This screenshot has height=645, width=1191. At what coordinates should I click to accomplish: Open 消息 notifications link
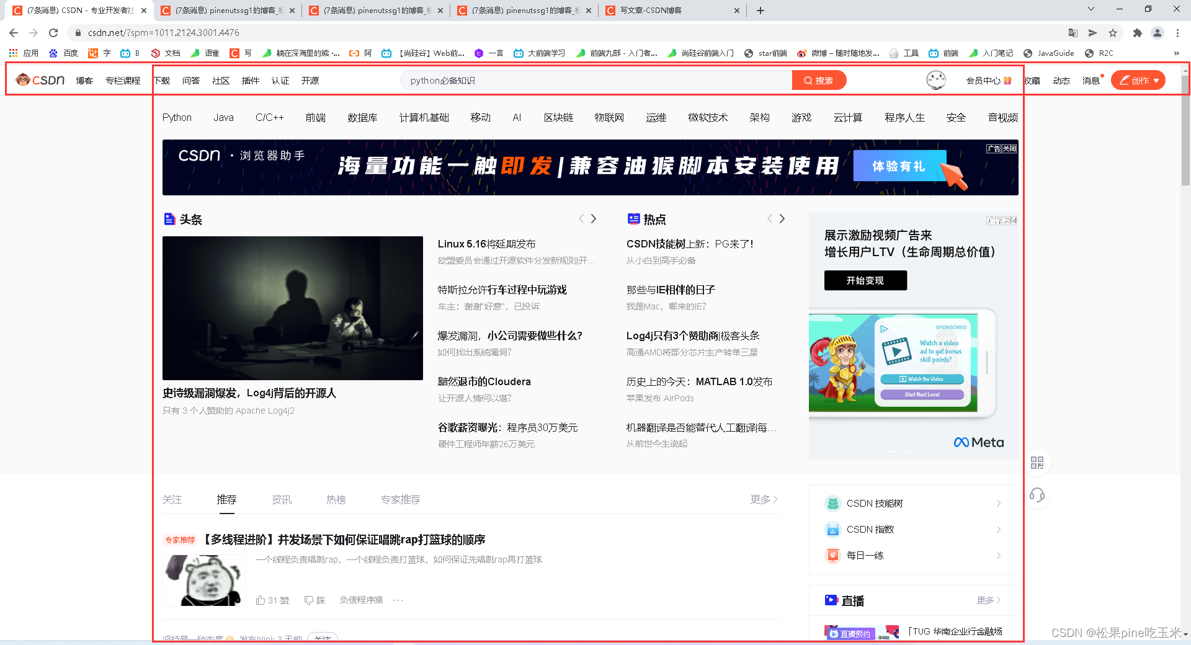tap(1092, 81)
